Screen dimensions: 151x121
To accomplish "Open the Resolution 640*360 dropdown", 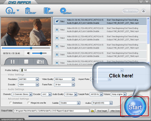I will pos(37,79).
